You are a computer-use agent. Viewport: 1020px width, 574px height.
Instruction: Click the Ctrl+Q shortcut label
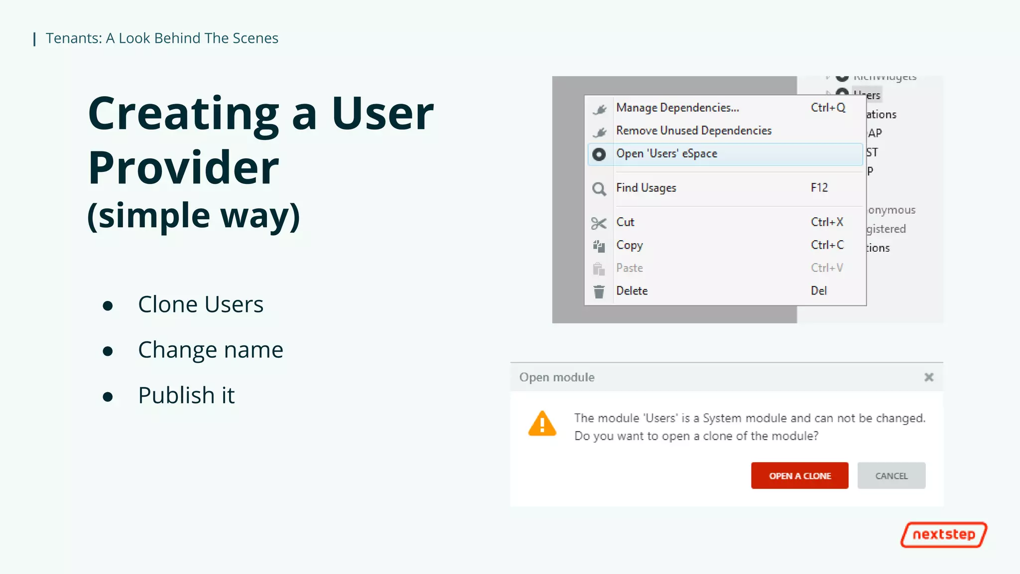[x=828, y=108]
